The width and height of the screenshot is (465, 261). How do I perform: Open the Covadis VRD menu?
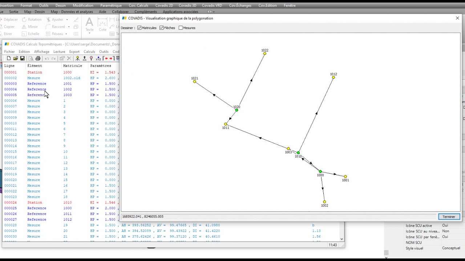(x=212, y=5)
